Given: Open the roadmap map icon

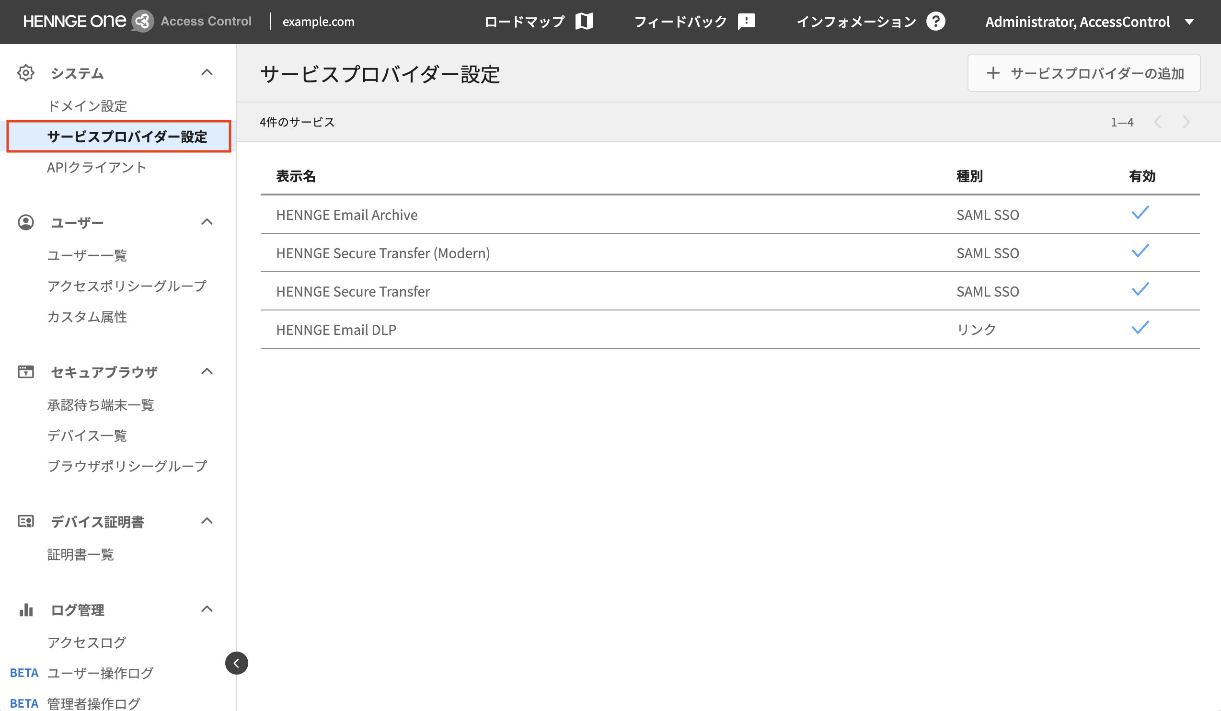Looking at the screenshot, I should point(584,21).
